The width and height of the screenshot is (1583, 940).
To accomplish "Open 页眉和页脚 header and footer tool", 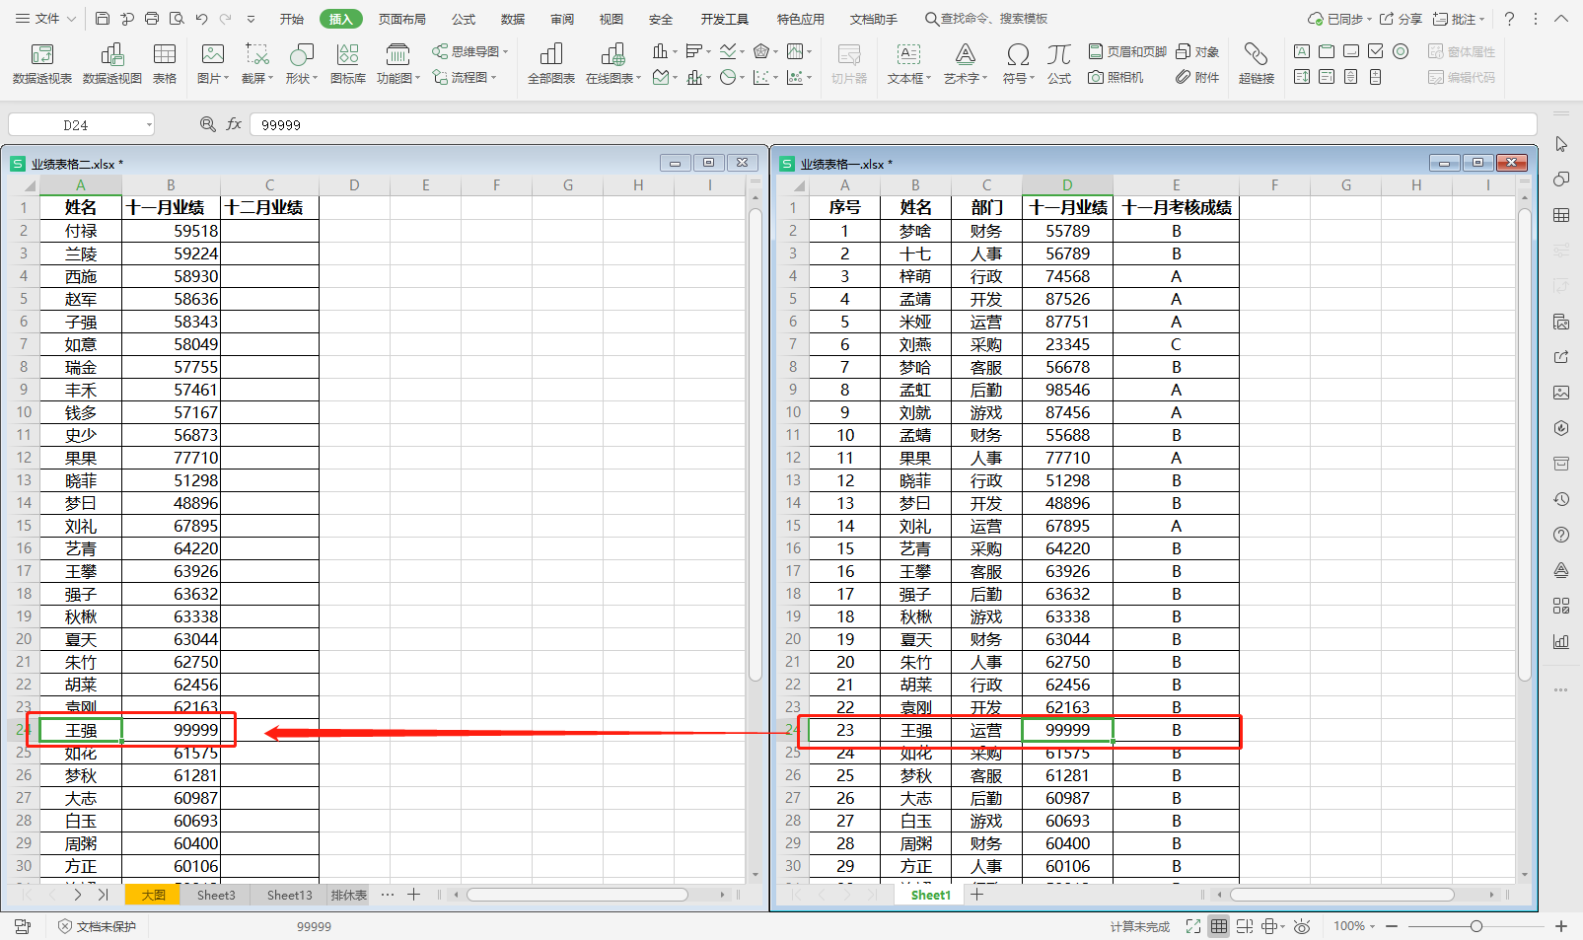I will point(1126,51).
